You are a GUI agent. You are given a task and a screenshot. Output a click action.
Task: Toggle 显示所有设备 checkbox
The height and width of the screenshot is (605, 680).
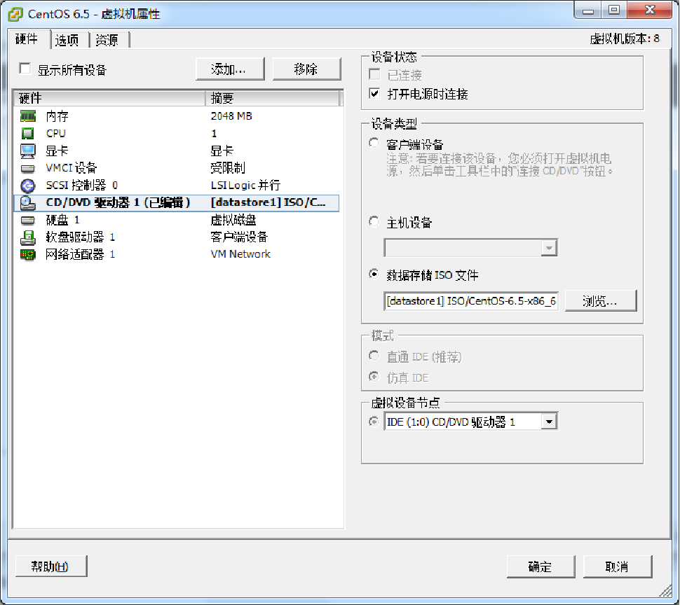[25, 69]
